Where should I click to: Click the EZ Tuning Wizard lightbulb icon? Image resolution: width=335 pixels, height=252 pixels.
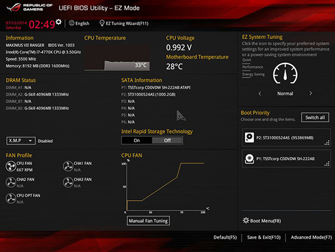[x=102, y=23]
